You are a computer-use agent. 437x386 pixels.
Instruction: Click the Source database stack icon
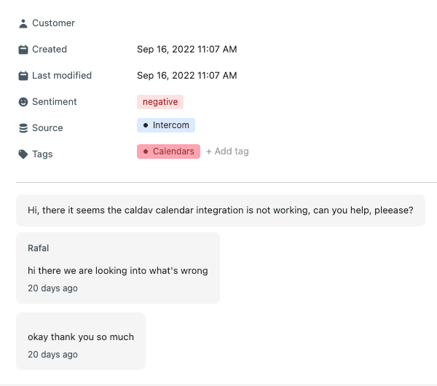click(x=23, y=128)
